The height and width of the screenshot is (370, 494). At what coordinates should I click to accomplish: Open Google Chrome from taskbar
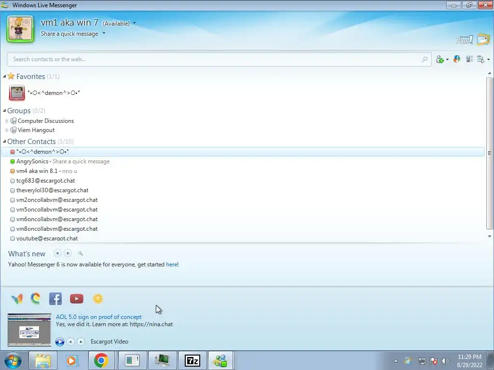[x=101, y=360]
